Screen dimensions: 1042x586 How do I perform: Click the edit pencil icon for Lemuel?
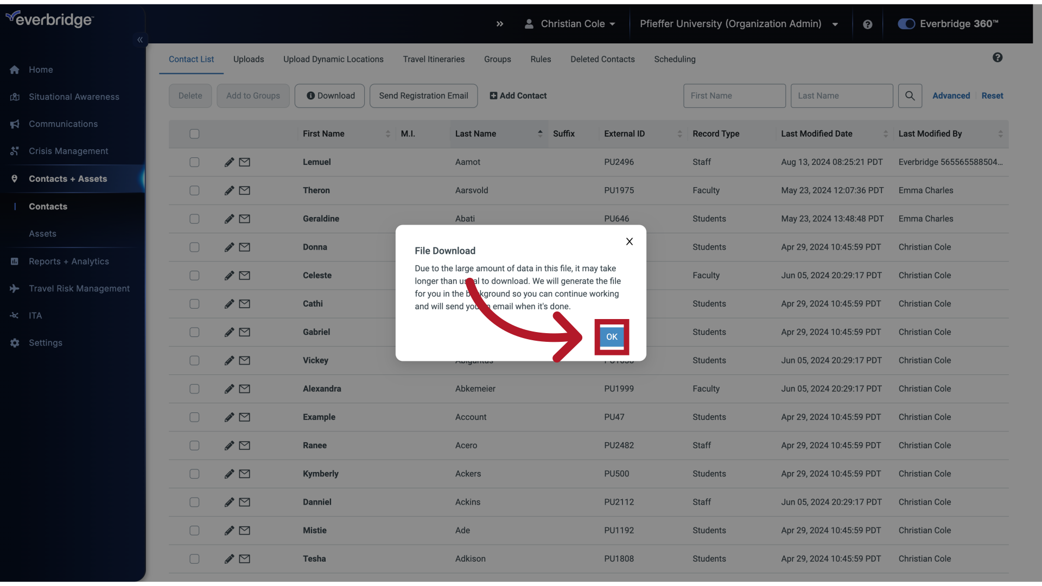229,162
